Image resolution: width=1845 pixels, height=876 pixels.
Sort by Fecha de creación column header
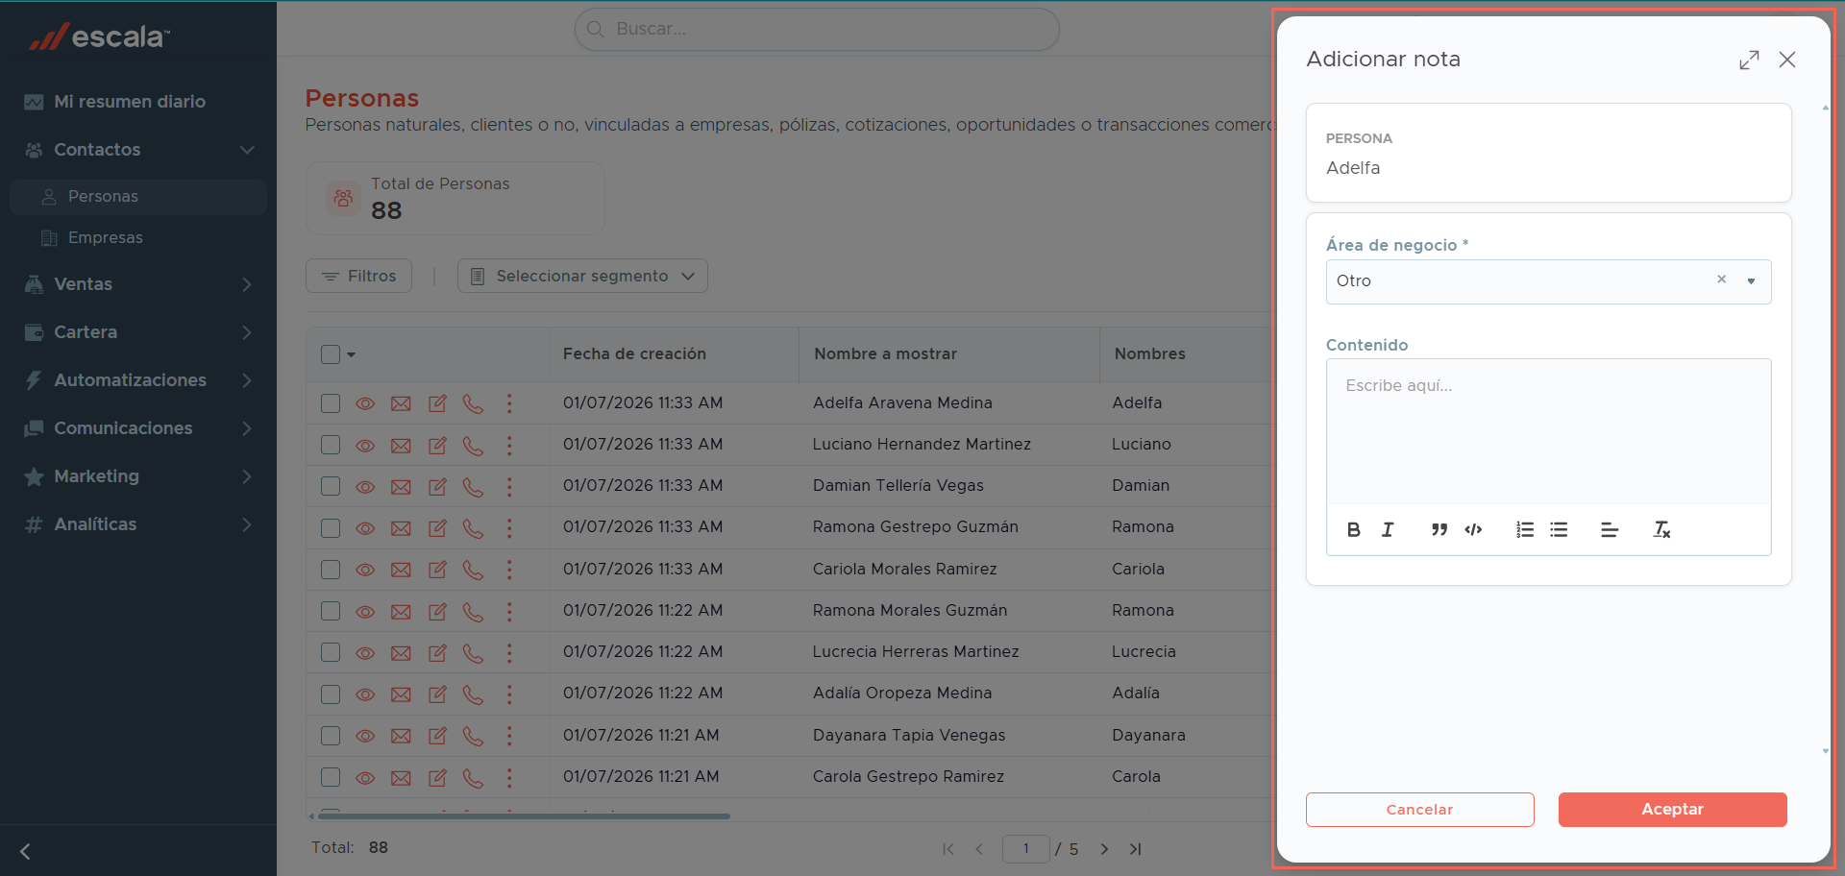click(x=634, y=354)
